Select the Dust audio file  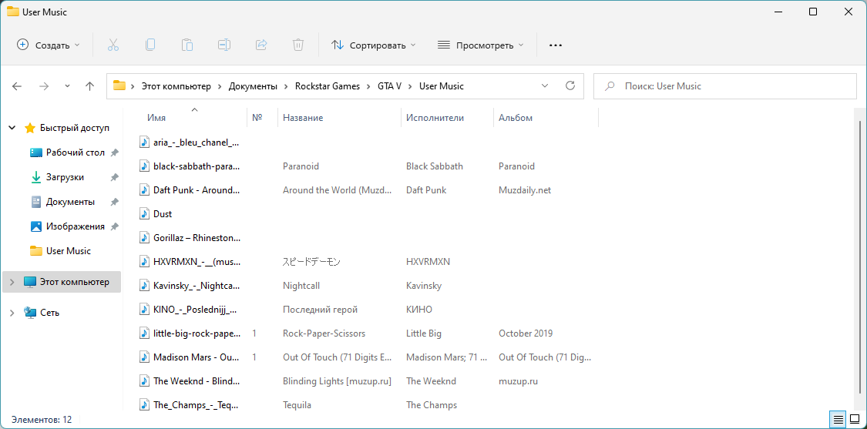coord(163,214)
